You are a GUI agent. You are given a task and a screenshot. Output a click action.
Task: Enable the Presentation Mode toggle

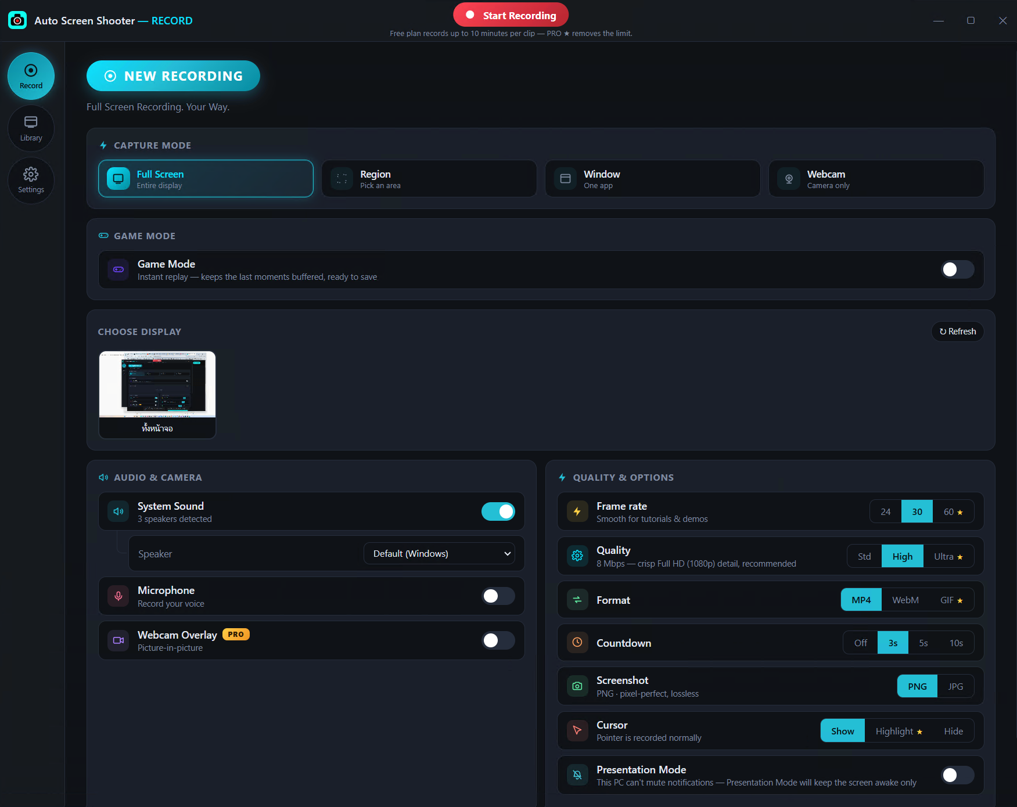click(x=957, y=775)
